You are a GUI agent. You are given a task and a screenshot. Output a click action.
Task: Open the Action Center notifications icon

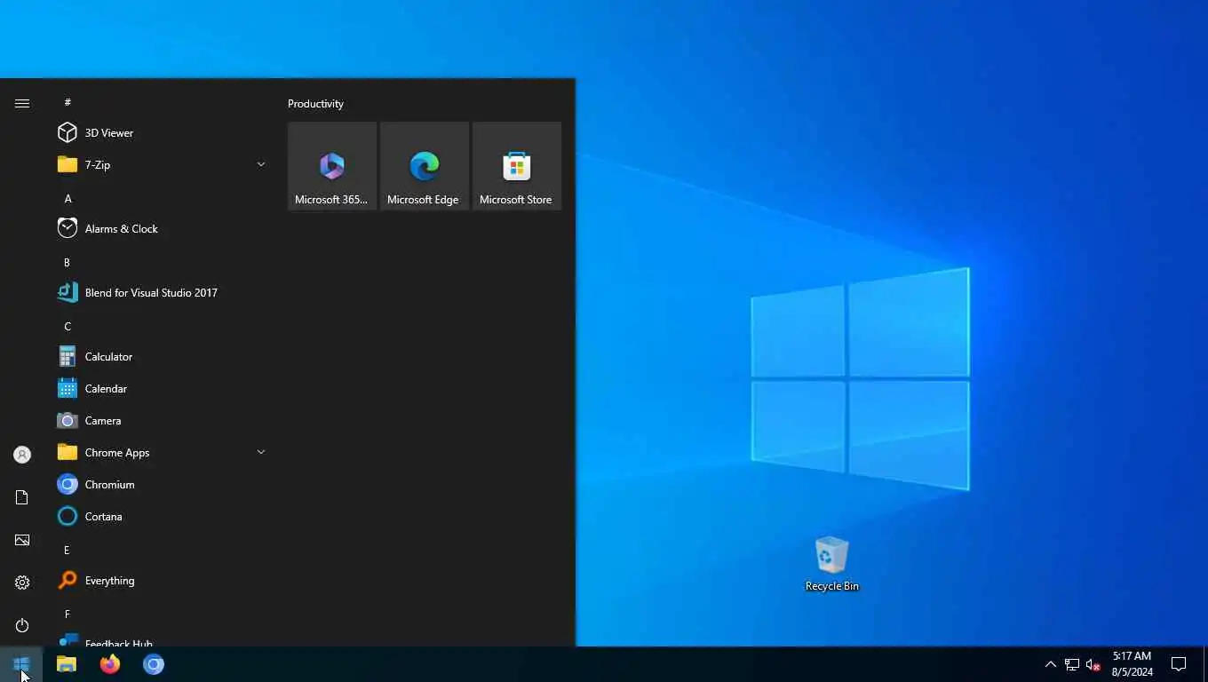[1179, 664]
